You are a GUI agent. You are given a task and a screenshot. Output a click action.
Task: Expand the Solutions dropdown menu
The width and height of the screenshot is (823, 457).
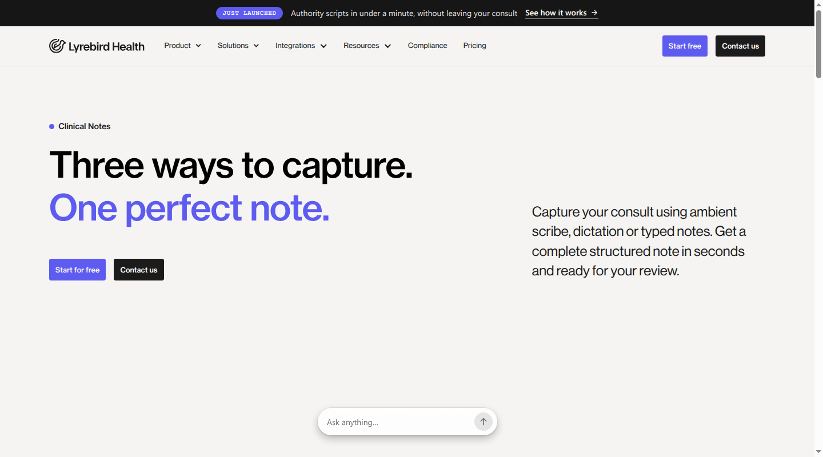(x=238, y=46)
